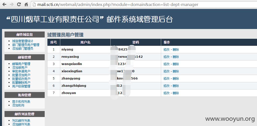Select username cell xiaoxingtian
Image resolution: width=257 pixels, height=126 pixels.
[85, 71]
